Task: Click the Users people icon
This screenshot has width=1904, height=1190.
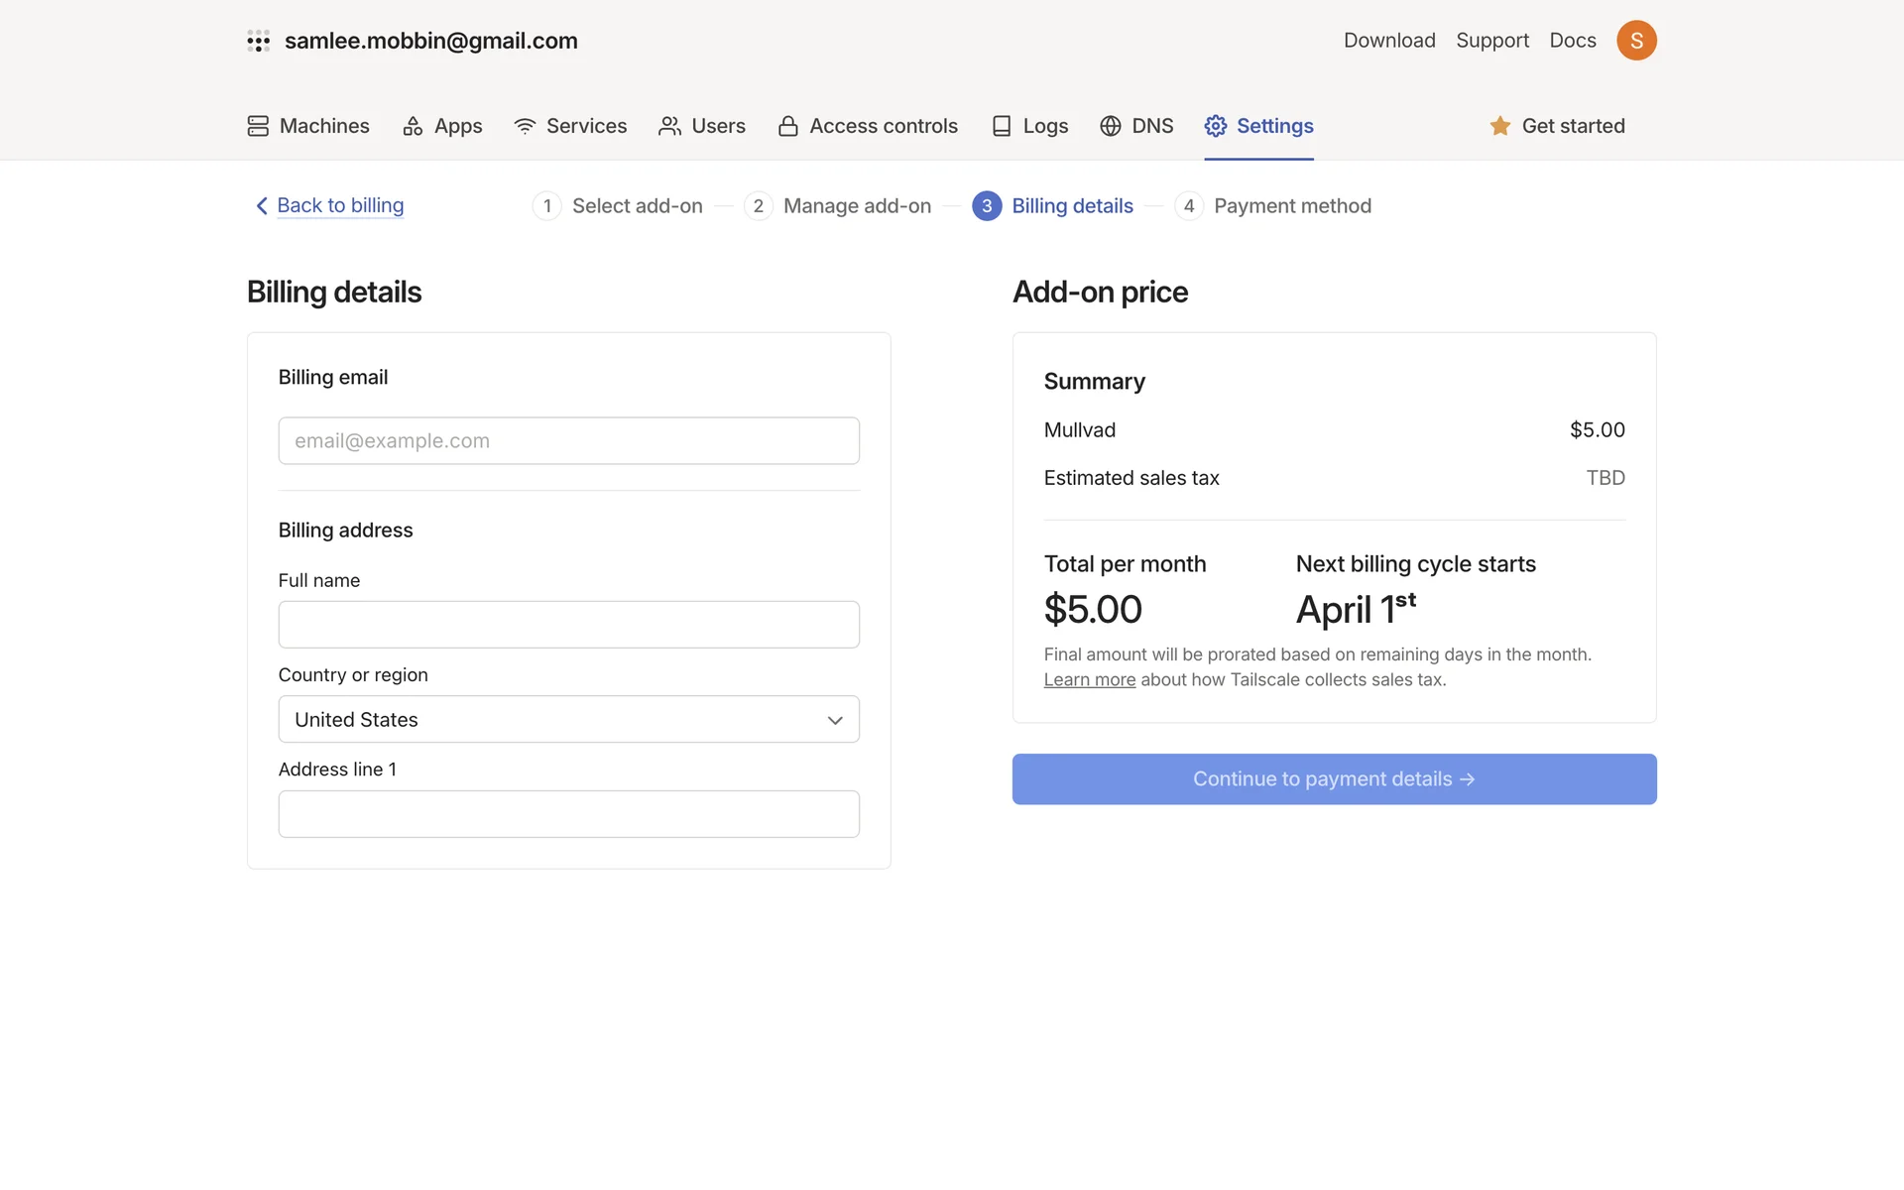Action: (x=669, y=126)
